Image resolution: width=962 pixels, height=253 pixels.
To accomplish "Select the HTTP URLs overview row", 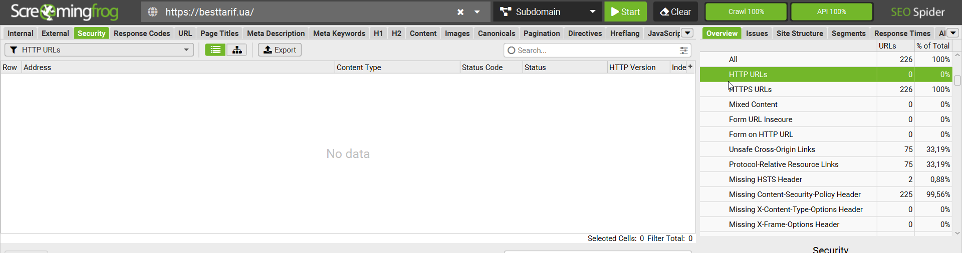I will [826, 74].
